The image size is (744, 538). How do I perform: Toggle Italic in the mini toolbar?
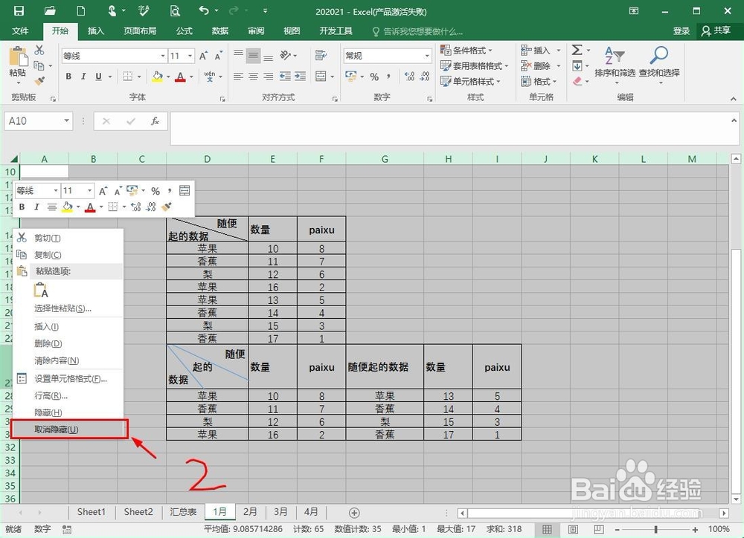(x=36, y=207)
